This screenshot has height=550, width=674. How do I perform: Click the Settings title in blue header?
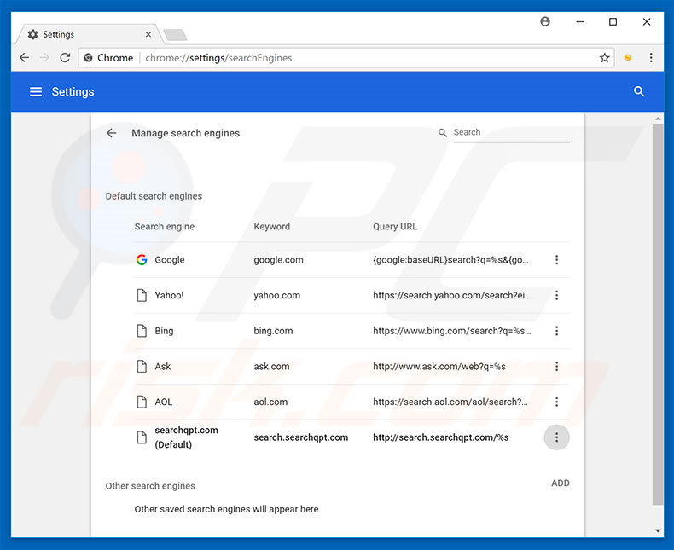click(73, 91)
